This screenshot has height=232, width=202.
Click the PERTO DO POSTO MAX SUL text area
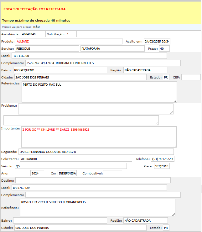click(x=99, y=92)
